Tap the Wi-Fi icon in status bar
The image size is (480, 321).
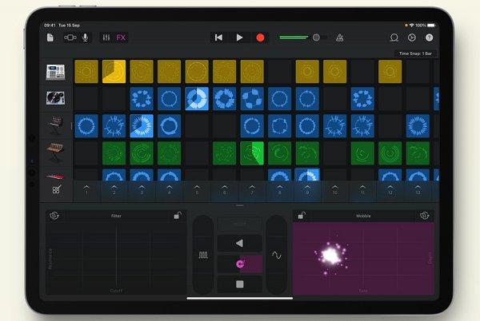412,25
